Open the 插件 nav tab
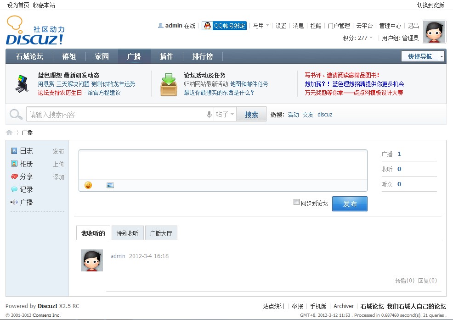The width and height of the screenshot is (453, 320). [166, 56]
